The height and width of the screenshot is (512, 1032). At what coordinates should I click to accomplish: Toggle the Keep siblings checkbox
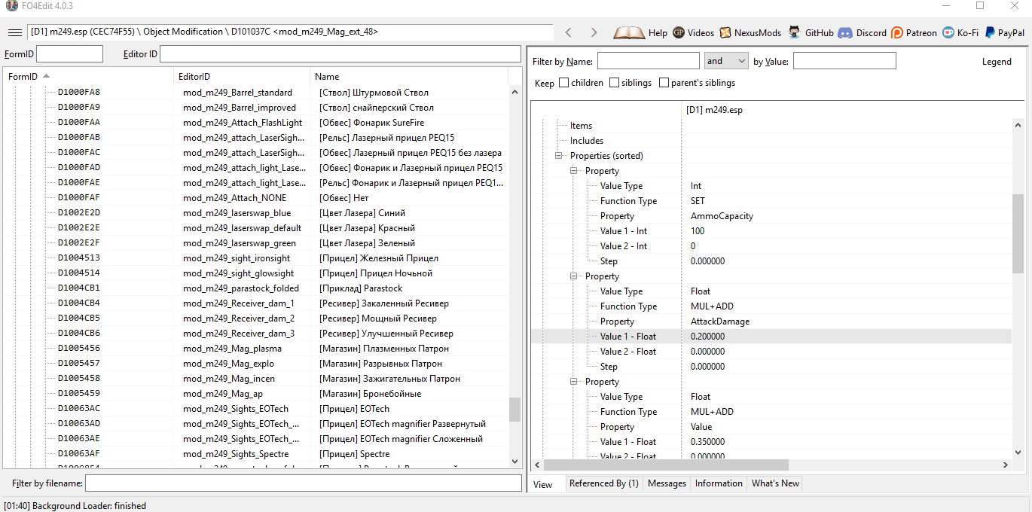[615, 83]
